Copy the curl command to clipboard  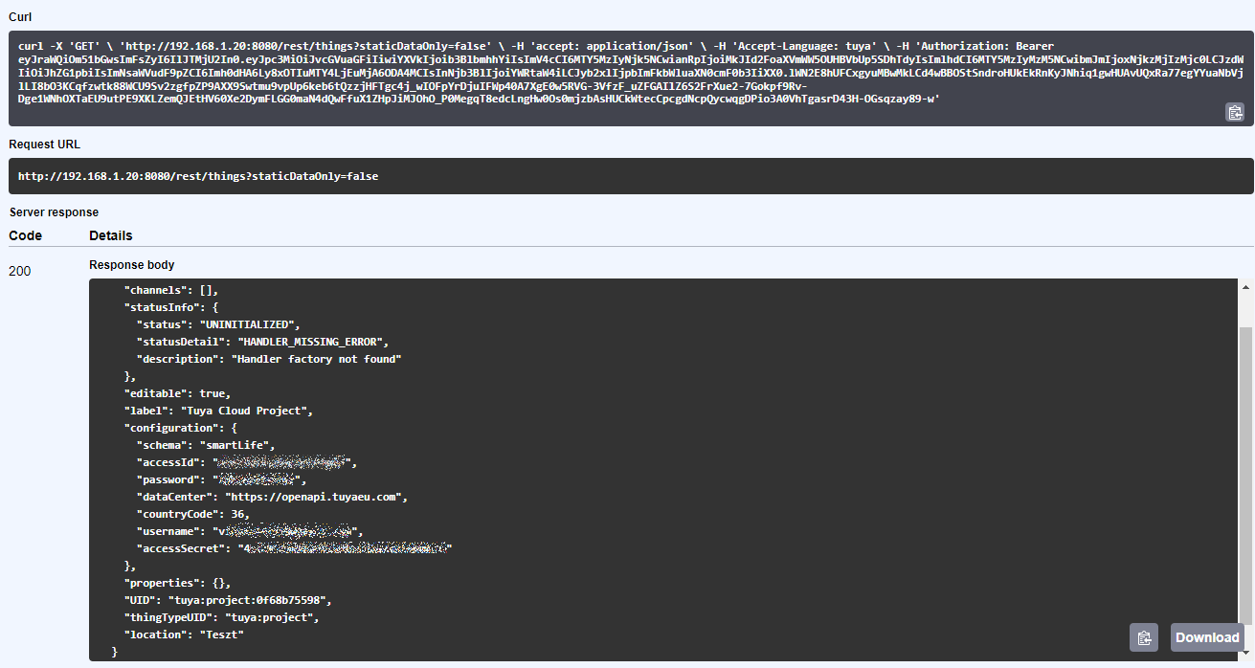point(1235,112)
